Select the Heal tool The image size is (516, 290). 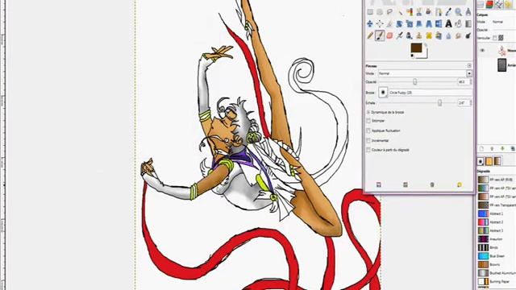pos(429,35)
